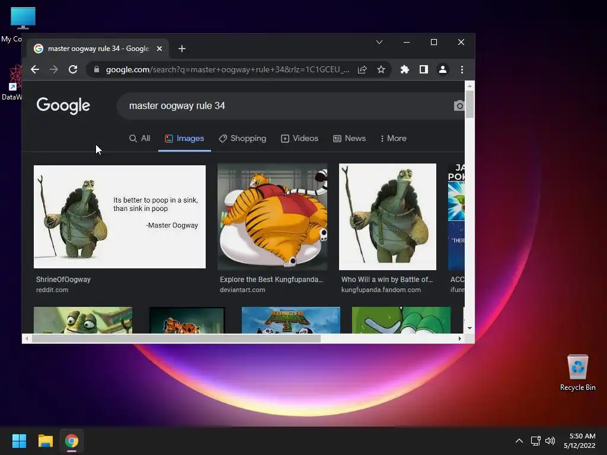Click the search by image camera icon

459,105
